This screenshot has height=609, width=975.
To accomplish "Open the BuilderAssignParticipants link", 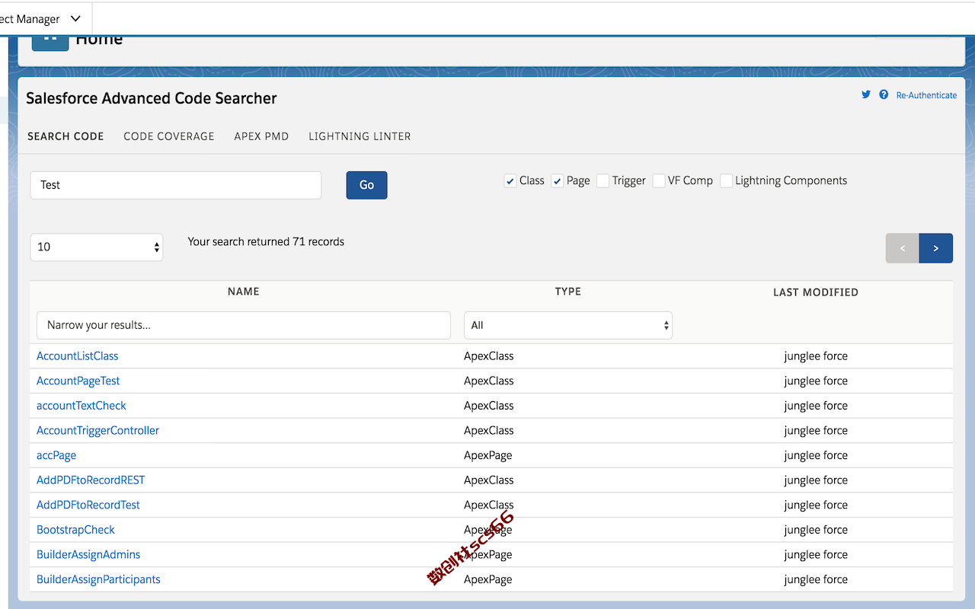I will pos(99,579).
